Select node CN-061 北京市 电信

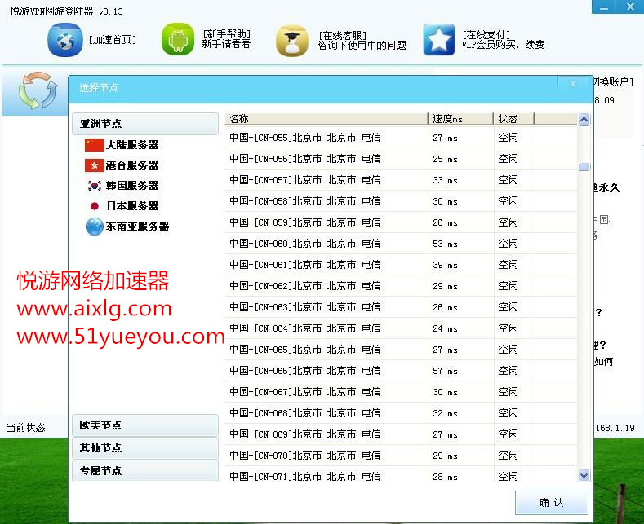coord(401,265)
